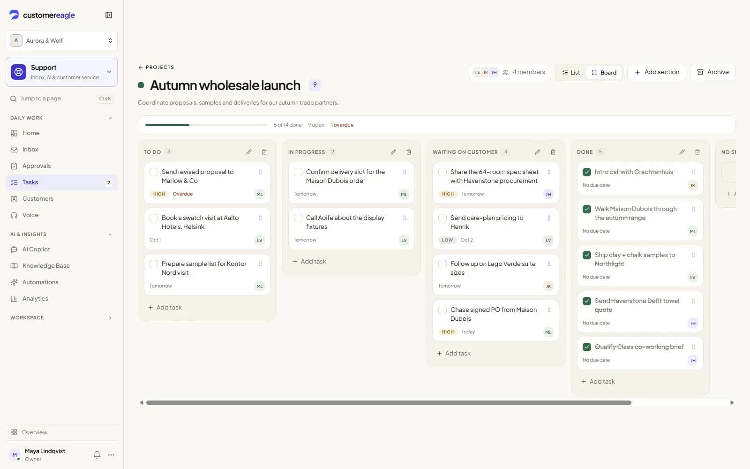Expand the Support product dropdown

click(x=61, y=72)
